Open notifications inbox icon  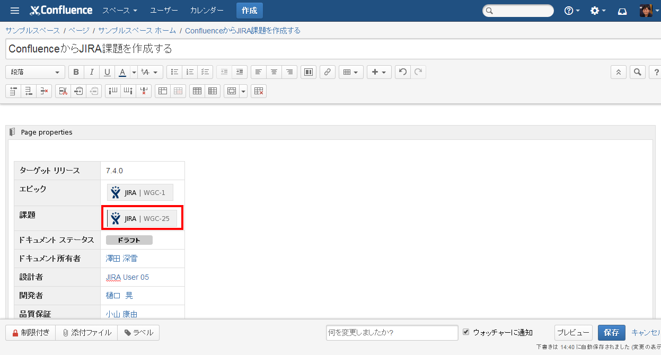click(x=623, y=11)
